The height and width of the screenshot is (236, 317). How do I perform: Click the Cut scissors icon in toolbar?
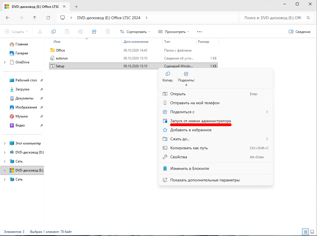[x=40, y=32]
